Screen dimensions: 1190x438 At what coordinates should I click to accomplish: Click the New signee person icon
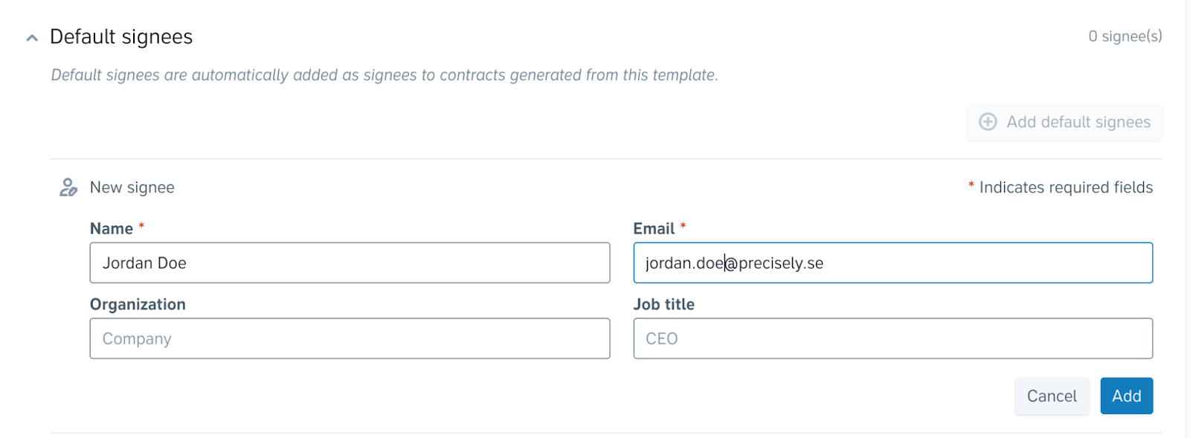click(x=68, y=187)
